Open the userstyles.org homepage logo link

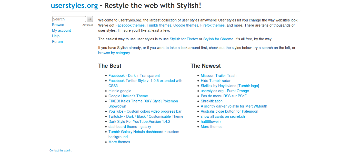tap(74, 5)
